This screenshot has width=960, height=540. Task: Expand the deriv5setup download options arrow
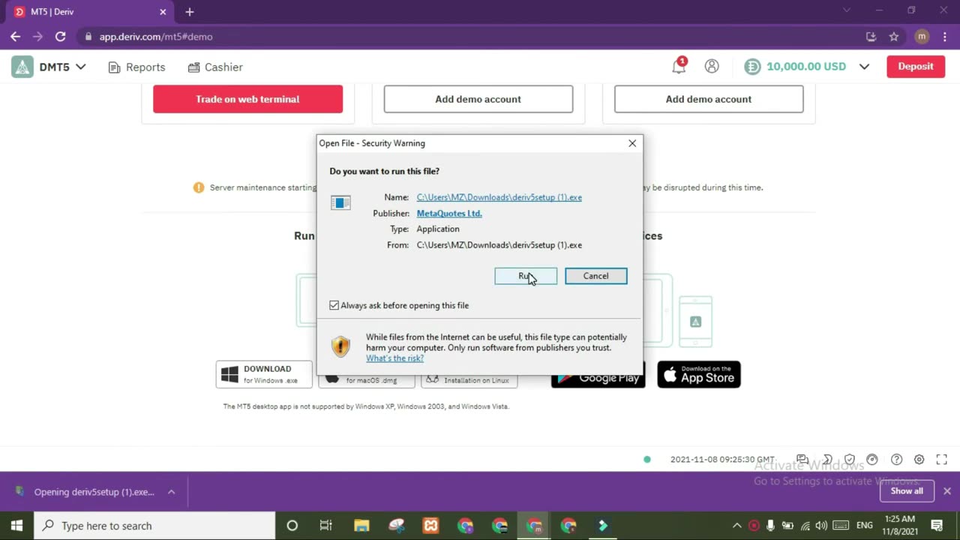click(171, 492)
